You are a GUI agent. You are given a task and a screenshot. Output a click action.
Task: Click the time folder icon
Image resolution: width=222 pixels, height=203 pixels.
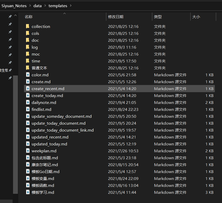click(28, 61)
